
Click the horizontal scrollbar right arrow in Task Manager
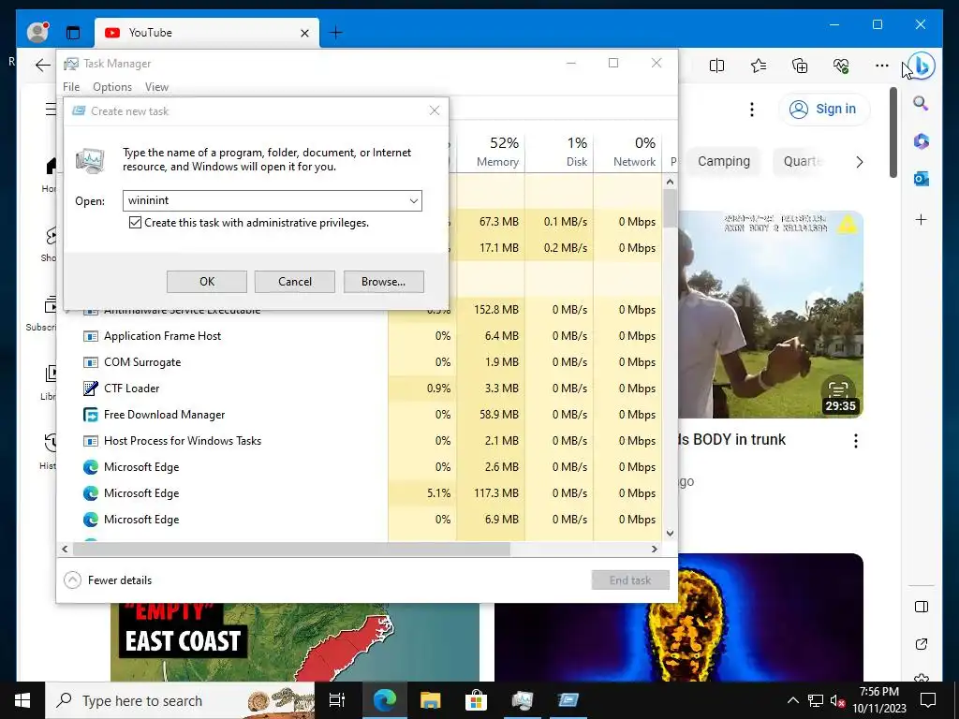point(655,549)
